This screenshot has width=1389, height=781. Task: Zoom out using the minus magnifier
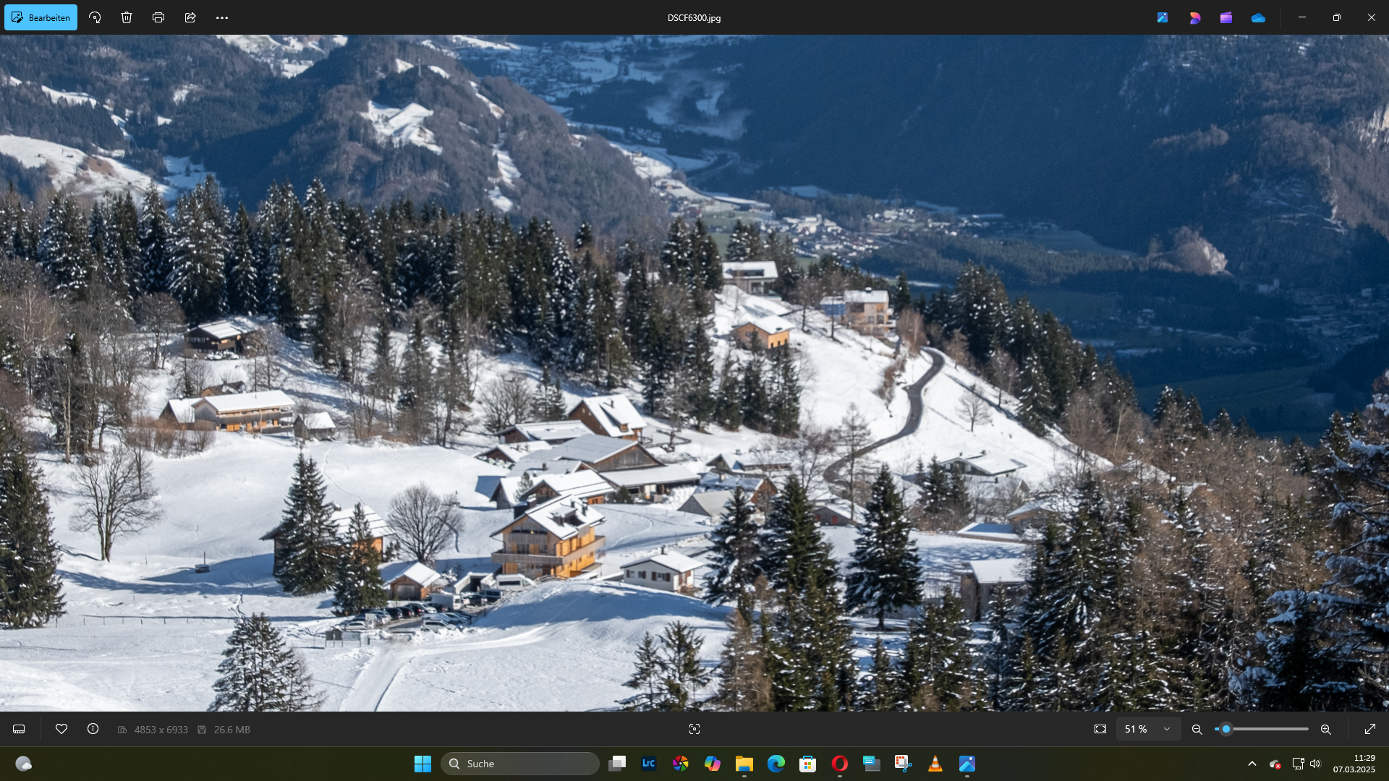point(1197,730)
